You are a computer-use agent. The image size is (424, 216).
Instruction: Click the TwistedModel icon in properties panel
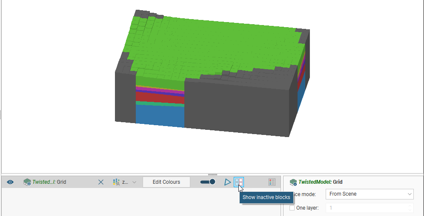click(293, 182)
